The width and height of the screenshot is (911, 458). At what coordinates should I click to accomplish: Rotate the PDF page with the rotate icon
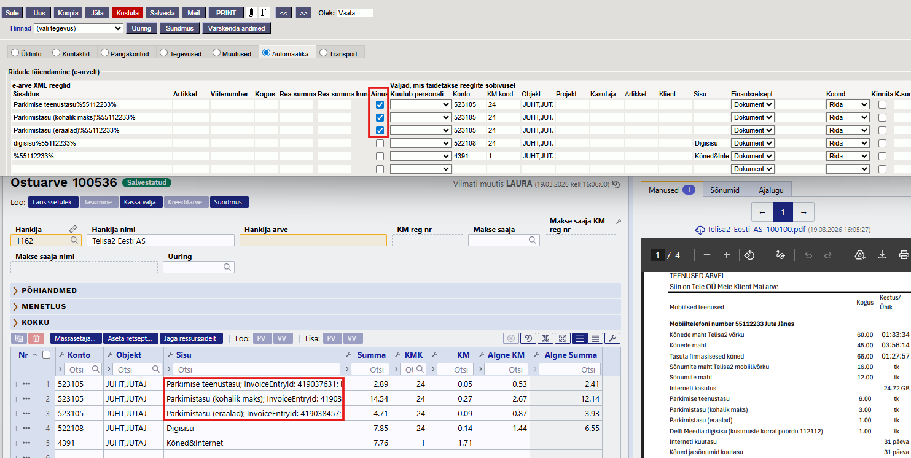[x=749, y=255]
